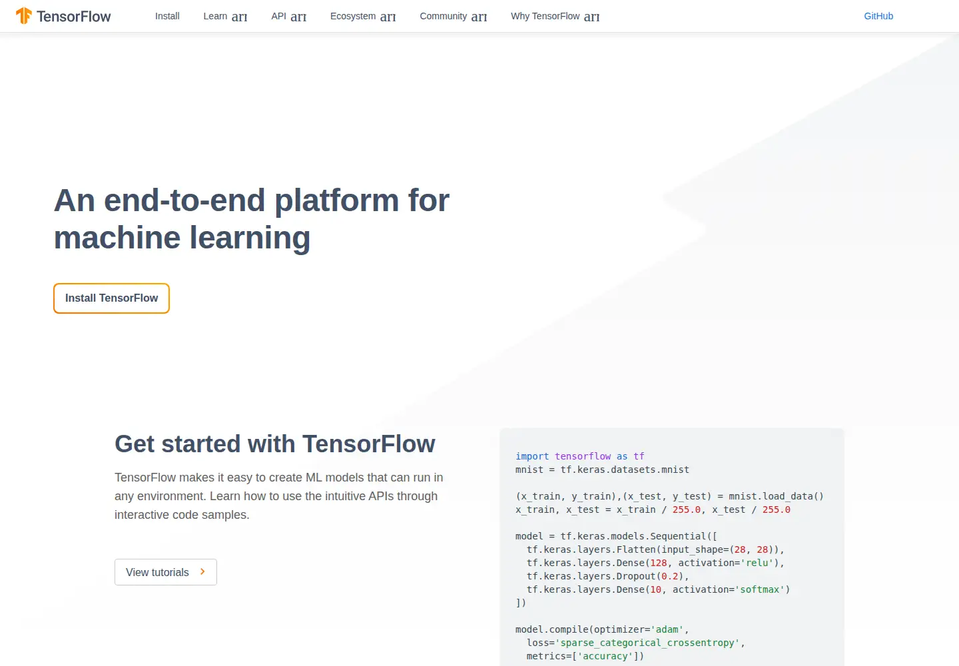Select the code line calling mnist.load_data()
This screenshot has height=666, width=959.
click(669, 496)
